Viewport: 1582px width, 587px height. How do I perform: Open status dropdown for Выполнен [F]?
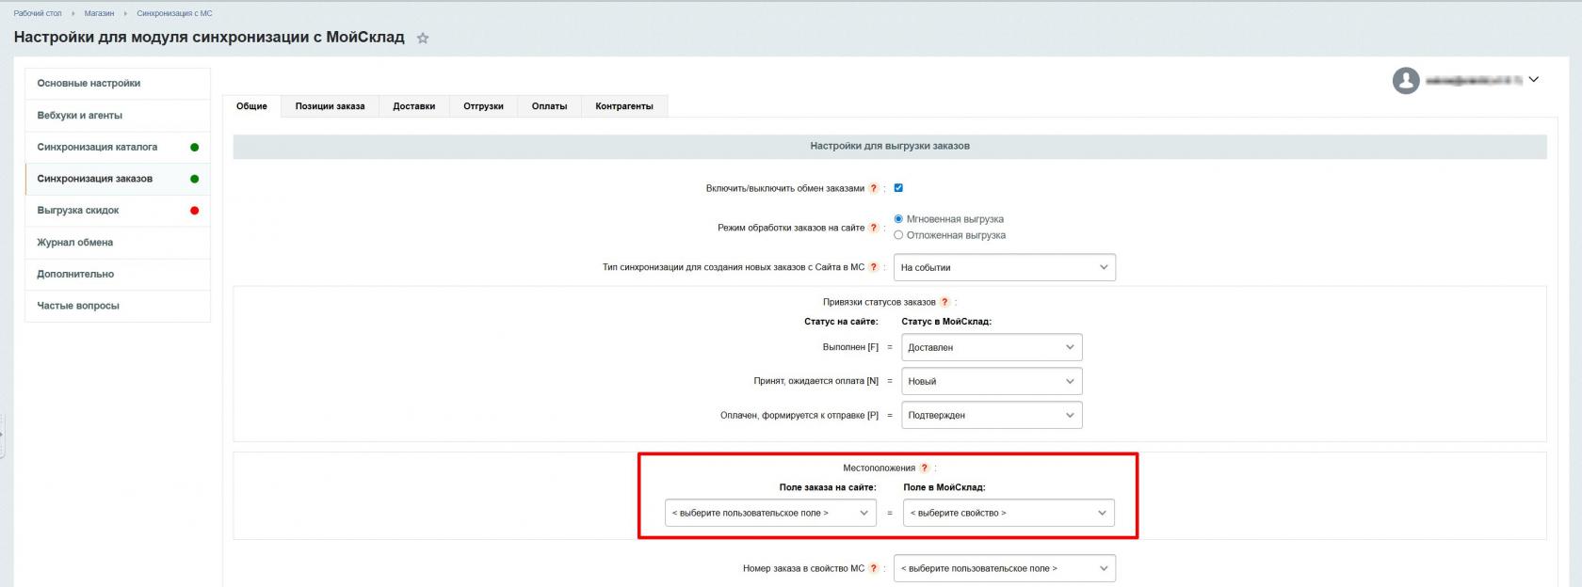(992, 347)
